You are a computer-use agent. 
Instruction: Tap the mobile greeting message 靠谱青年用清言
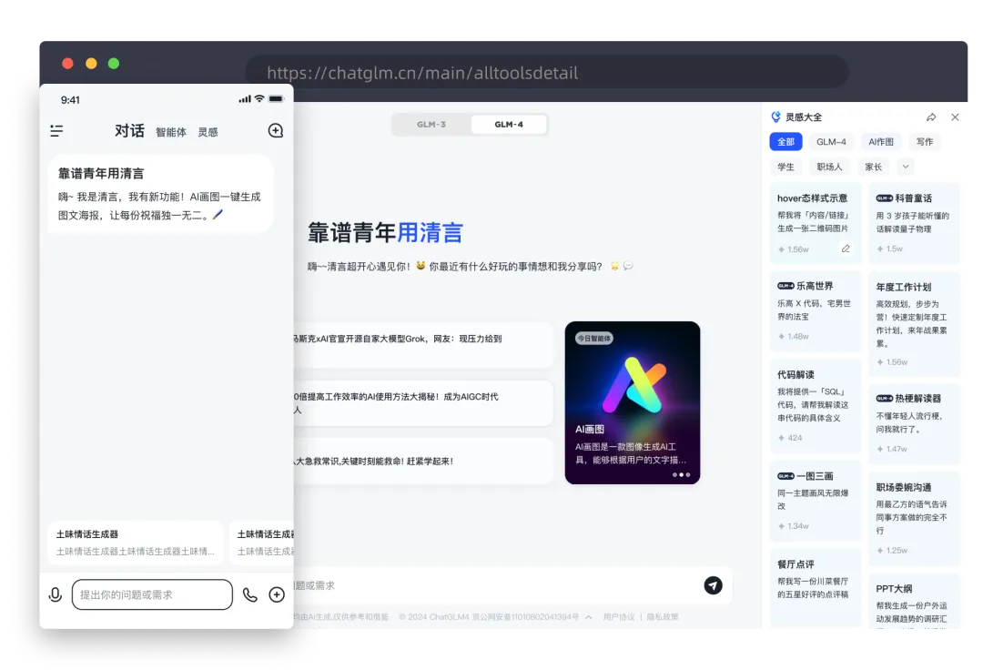(x=160, y=194)
